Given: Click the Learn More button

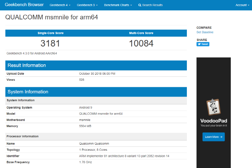Looking at the screenshot, I should point(213,137).
